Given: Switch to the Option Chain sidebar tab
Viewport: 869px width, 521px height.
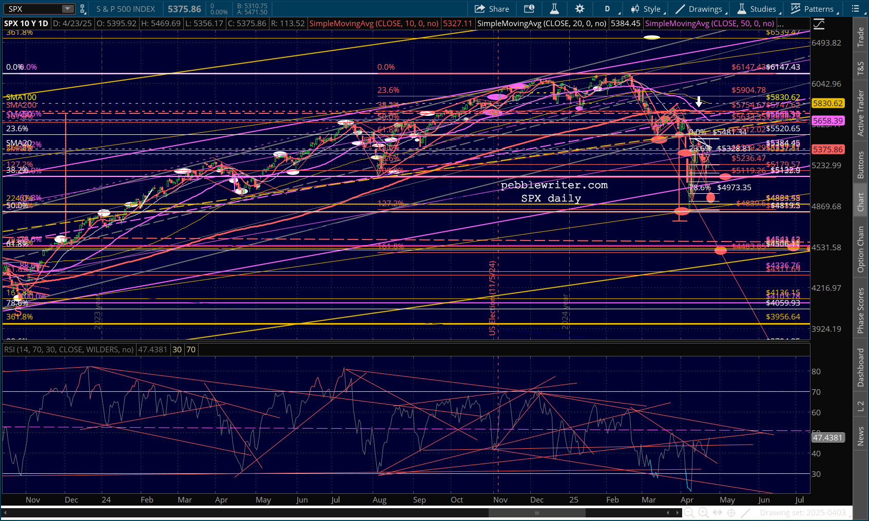Looking at the screenshot, I should pos(861,249).
